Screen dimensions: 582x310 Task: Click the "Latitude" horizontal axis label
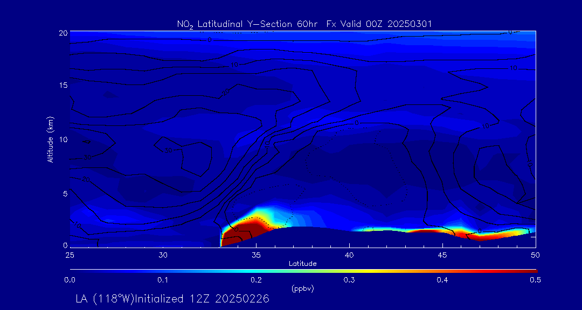click(303, 264)
